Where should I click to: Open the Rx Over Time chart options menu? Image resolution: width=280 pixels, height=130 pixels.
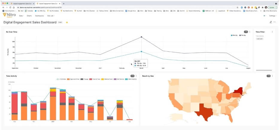pos(249,32)
